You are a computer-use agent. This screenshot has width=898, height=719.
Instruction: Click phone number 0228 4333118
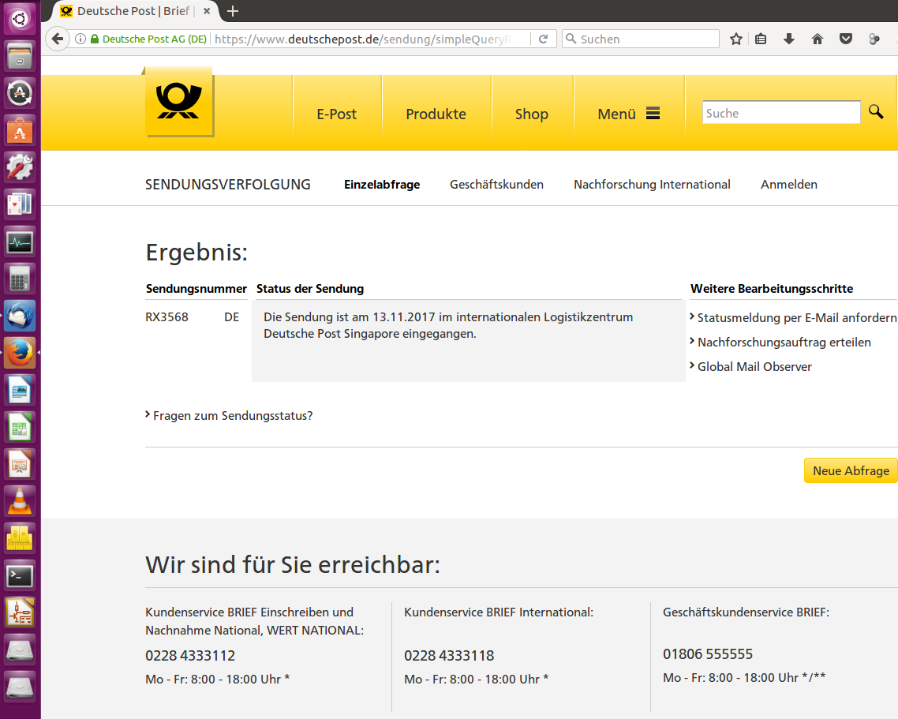449,655
